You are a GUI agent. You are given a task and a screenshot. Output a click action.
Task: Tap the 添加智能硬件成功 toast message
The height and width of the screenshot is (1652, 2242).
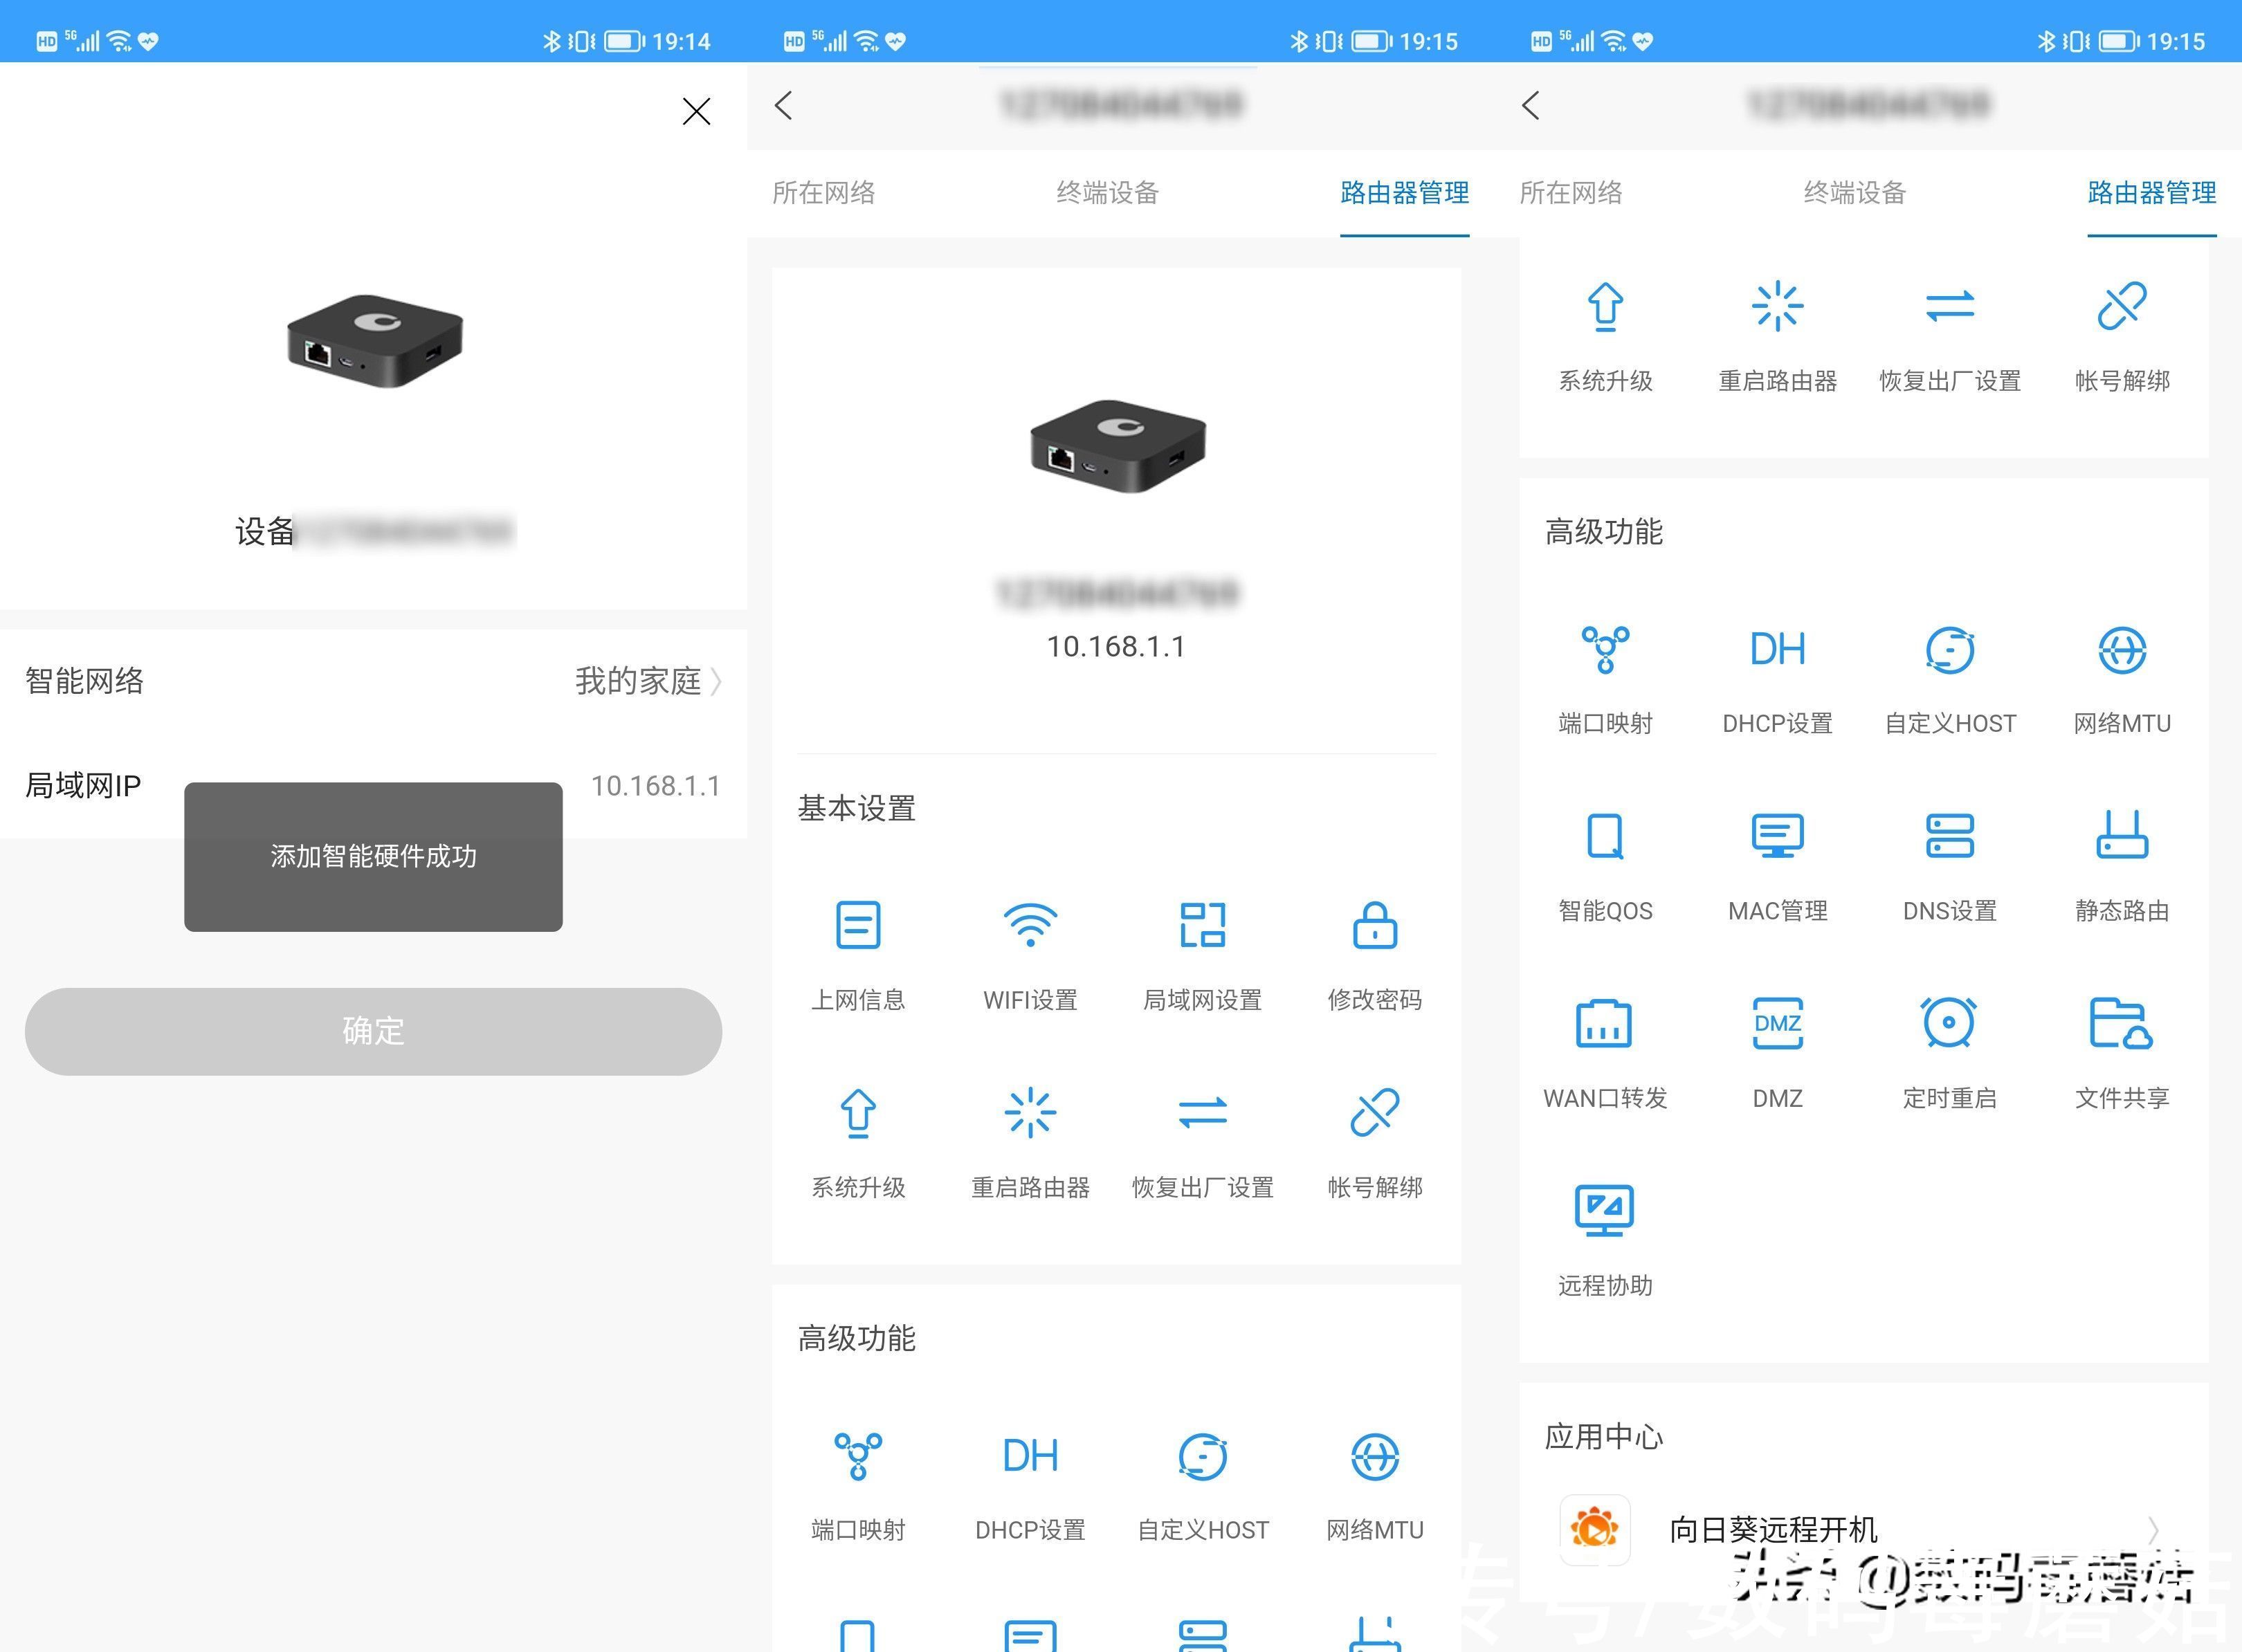tap(373, 856)
